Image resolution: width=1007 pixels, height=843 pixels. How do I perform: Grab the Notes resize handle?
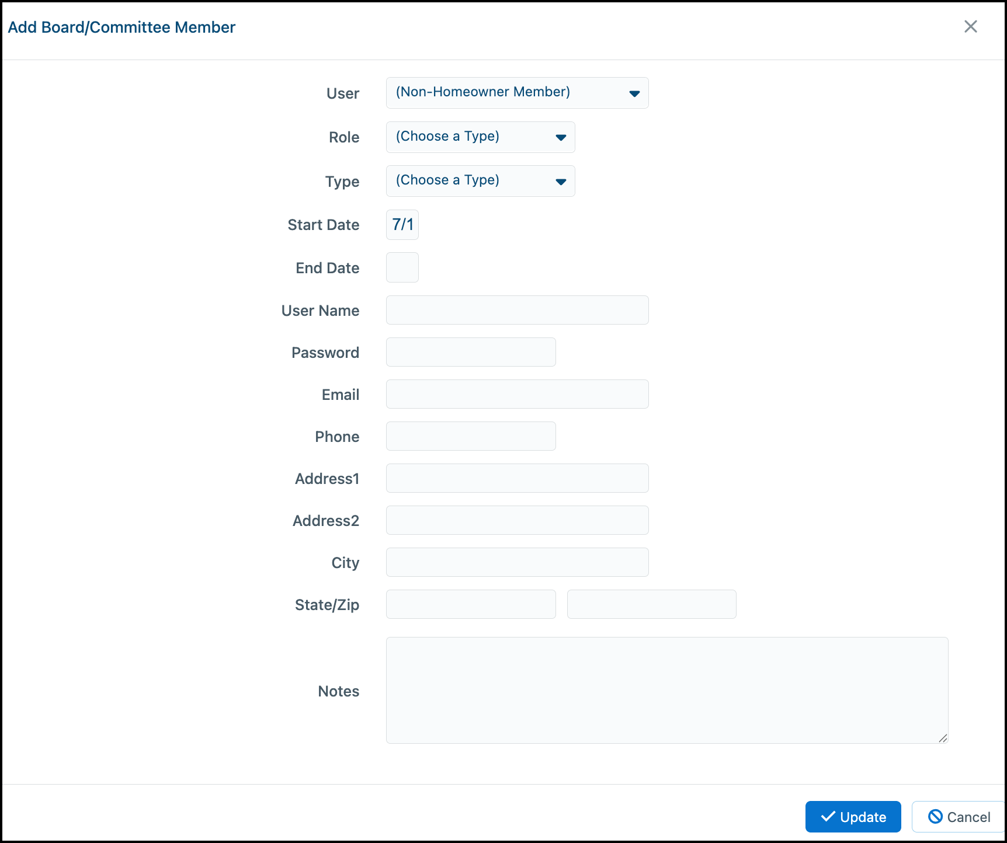coord(943,738)
